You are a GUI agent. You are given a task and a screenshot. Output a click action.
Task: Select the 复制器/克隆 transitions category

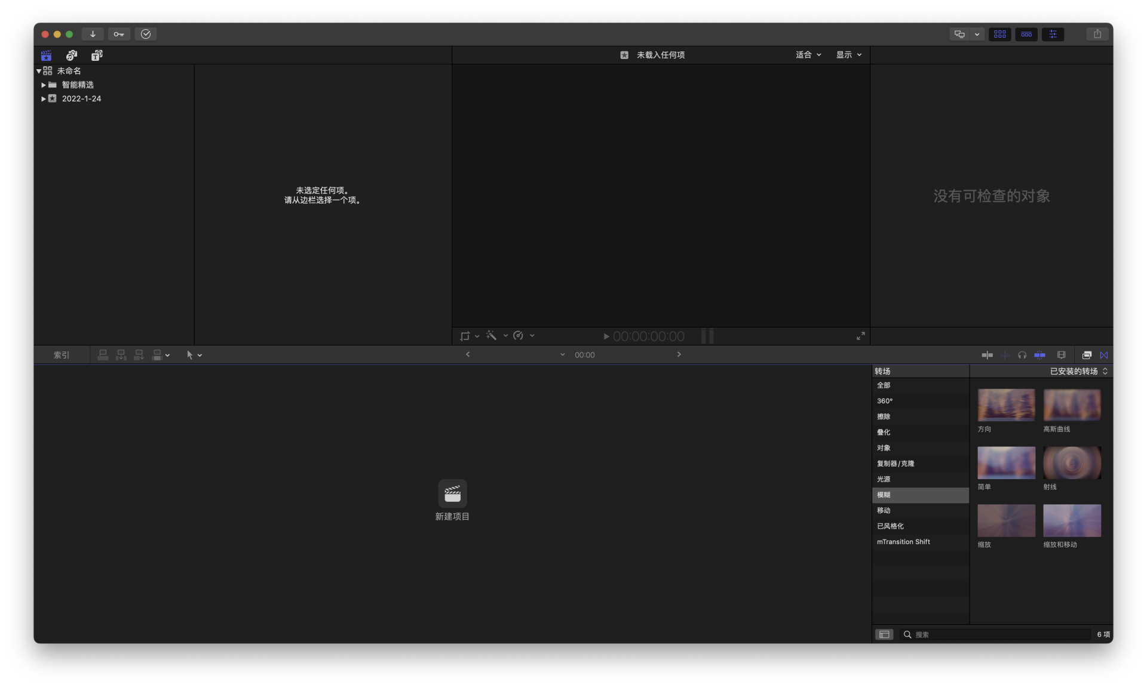[x=920, y=464]
